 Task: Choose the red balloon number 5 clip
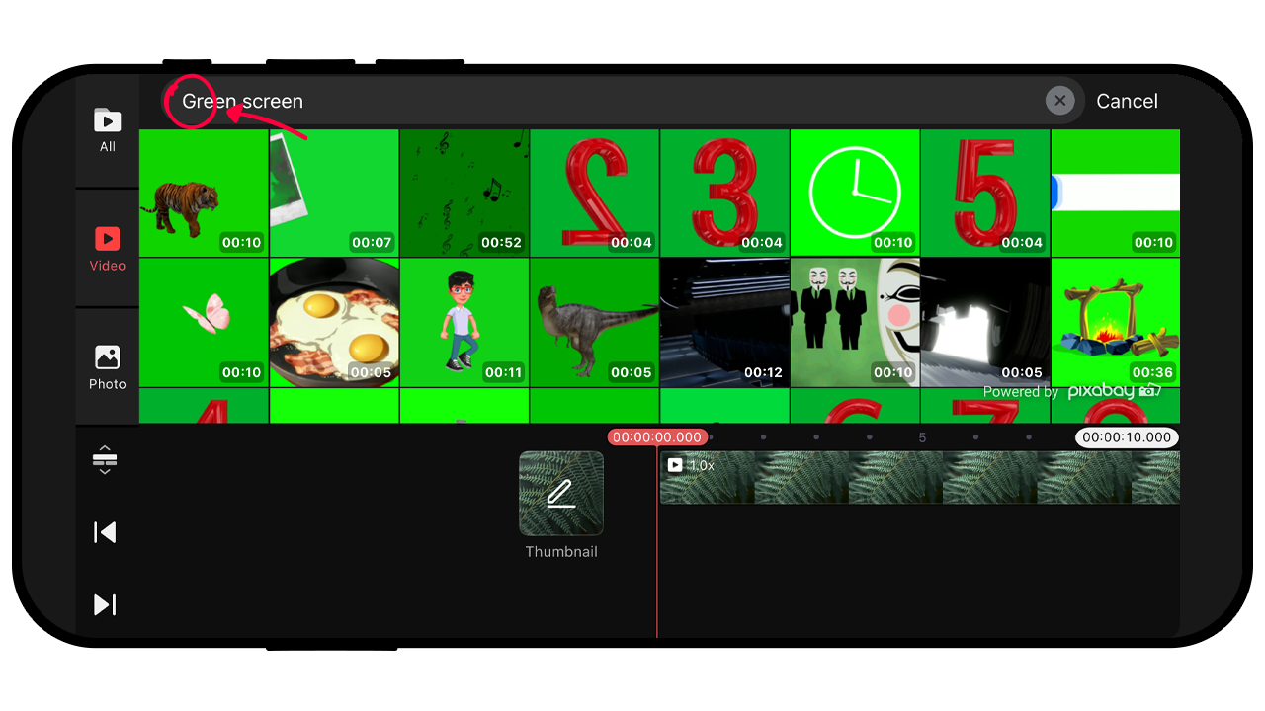point(985,193)
